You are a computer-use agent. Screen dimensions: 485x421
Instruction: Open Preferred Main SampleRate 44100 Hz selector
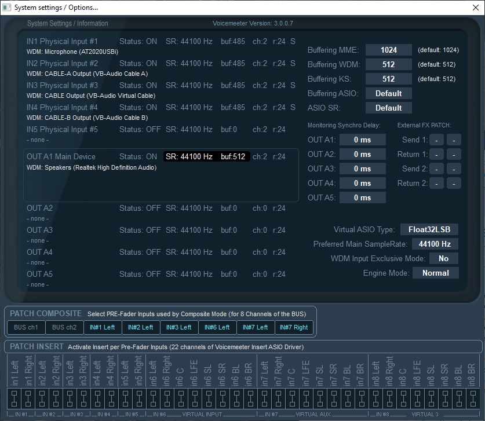click(435, 244)
